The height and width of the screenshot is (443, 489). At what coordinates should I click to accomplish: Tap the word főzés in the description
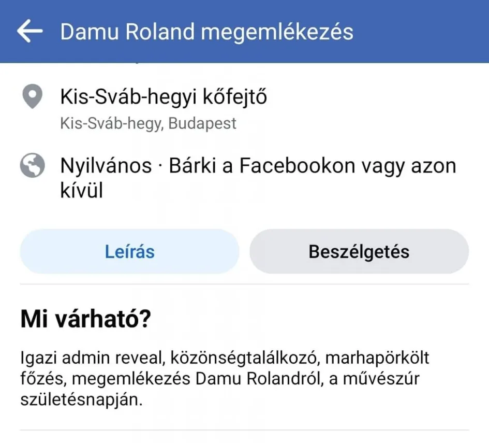(42, 379)
